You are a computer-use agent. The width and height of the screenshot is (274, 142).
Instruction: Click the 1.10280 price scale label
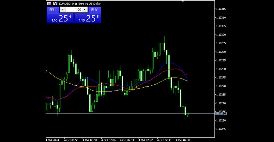coord(221,69)
